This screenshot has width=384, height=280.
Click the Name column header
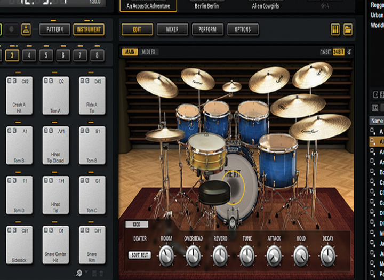pyautogui.click(x=377, y=121)
